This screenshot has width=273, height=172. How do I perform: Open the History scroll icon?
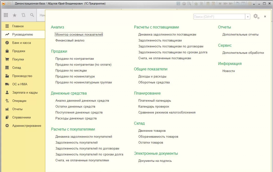click(x=23, y=15)
